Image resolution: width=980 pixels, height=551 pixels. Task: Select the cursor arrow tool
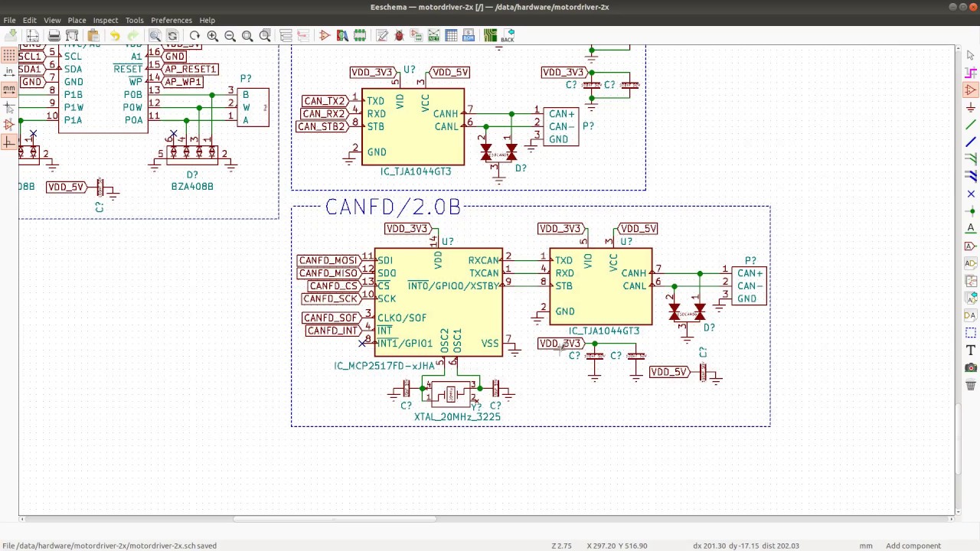(971, 55)
